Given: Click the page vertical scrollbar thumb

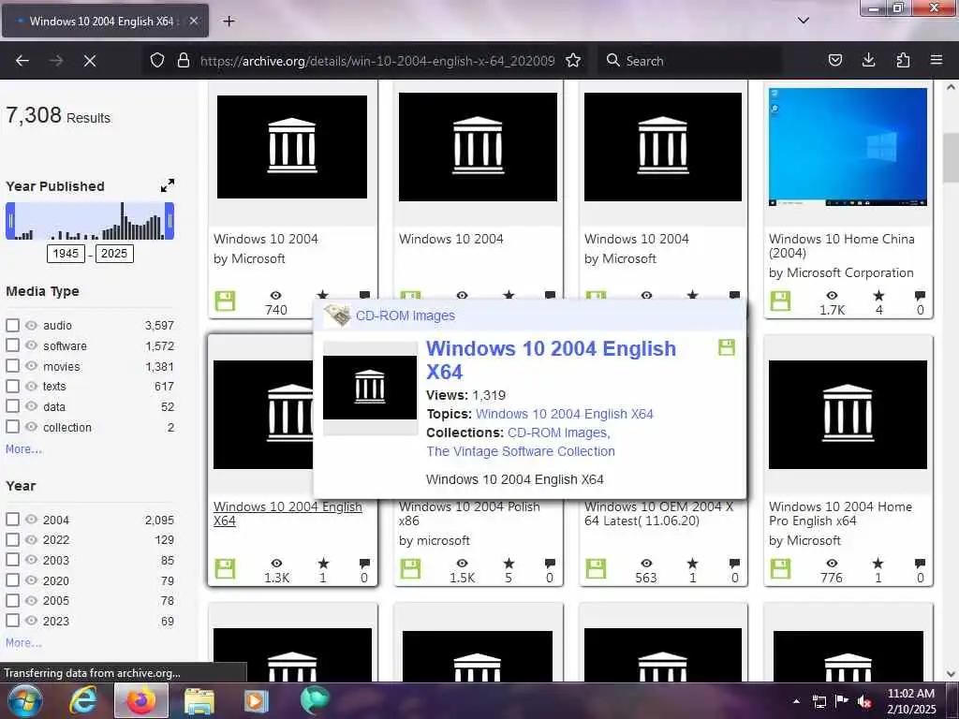Looking at the screenshot, I should point(951,157).
